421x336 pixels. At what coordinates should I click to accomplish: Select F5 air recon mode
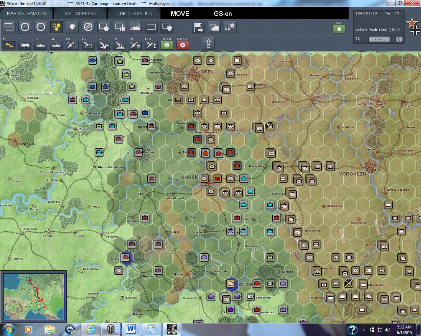pos(72,45)
